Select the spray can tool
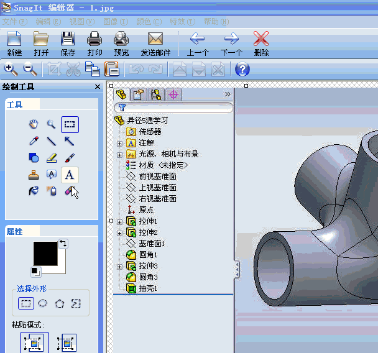 52,191
